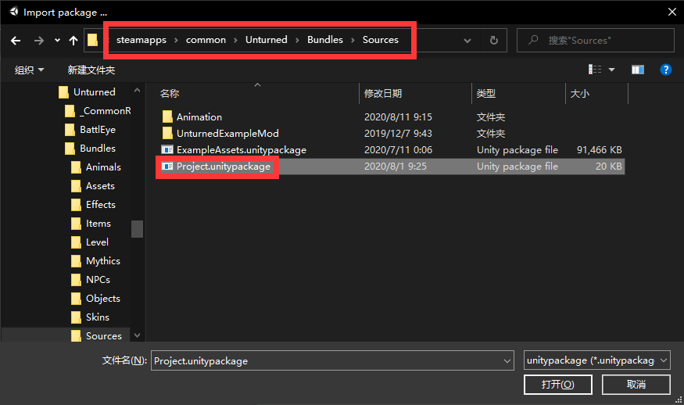Select Bundles in the breadcrumb path
The image size is (684, 405).
(325, 40)
